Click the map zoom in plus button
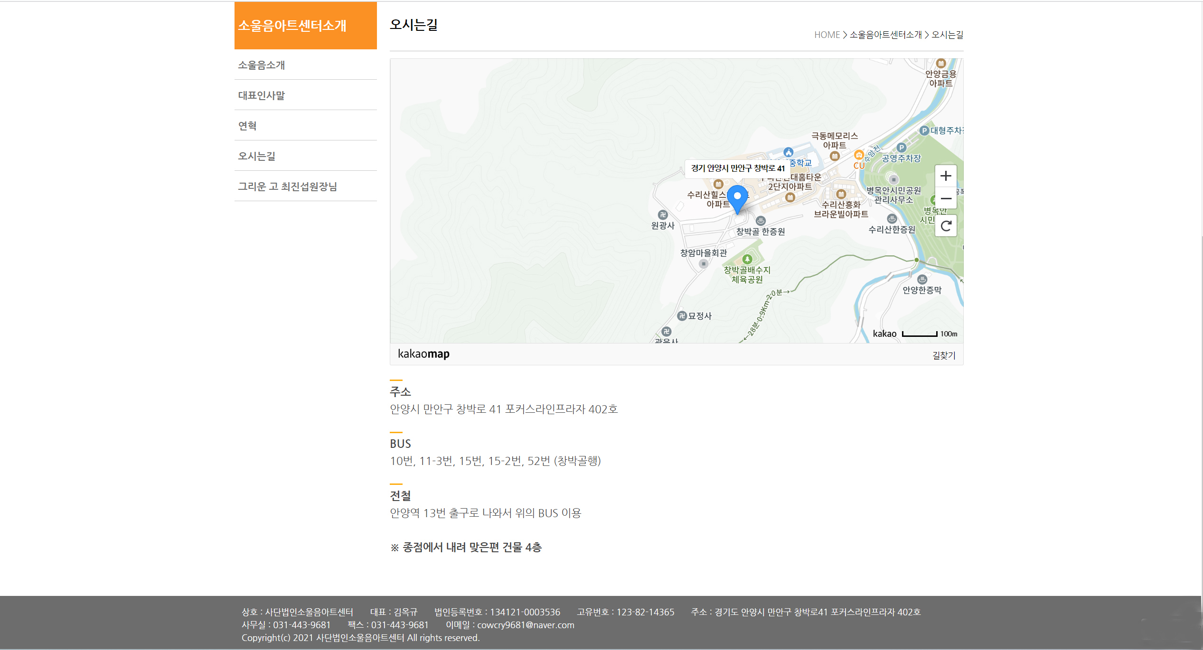 [x=946, y=176]
